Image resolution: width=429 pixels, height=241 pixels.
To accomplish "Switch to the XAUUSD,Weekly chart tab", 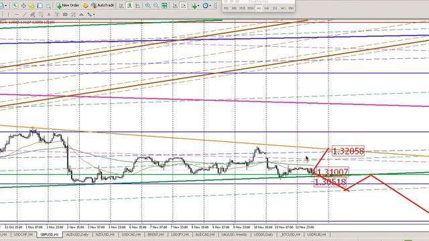I will (234, 234).
